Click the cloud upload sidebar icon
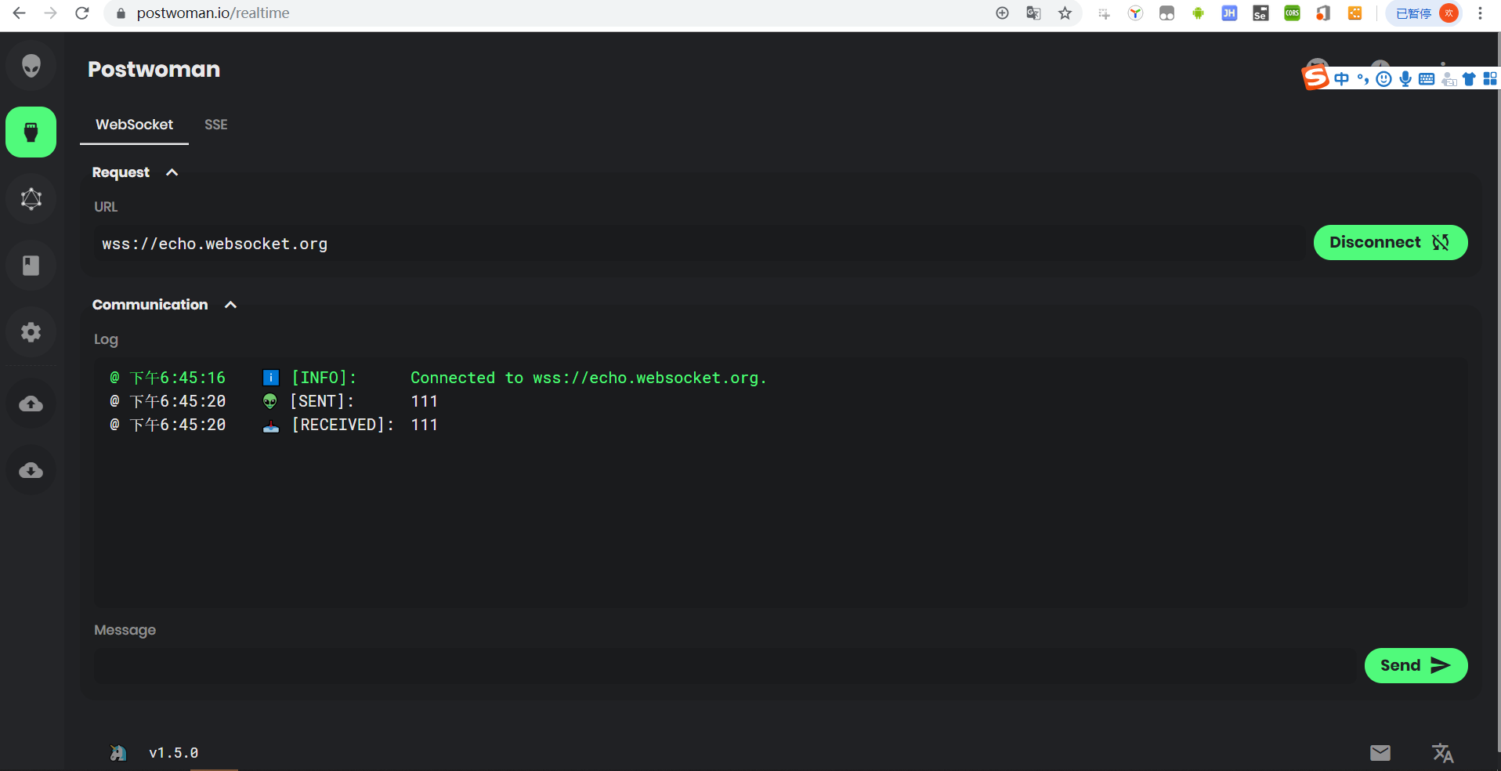This screenshot has width=1501, height=771. click(31, 404)
